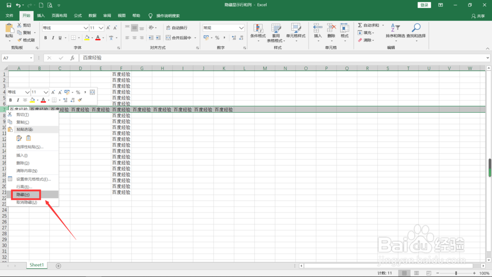Screen dimensions: 492x277
Task: Open the number format (常规) dropdown
Action: (x=241, y=28)
